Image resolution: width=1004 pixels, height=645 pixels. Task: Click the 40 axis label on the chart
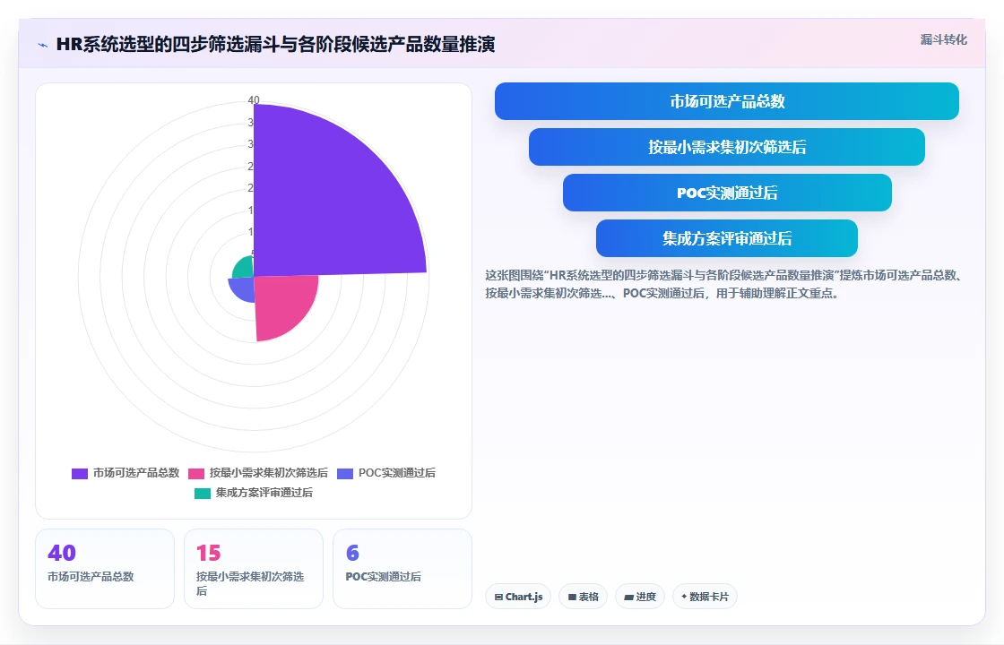coord(254,99)
